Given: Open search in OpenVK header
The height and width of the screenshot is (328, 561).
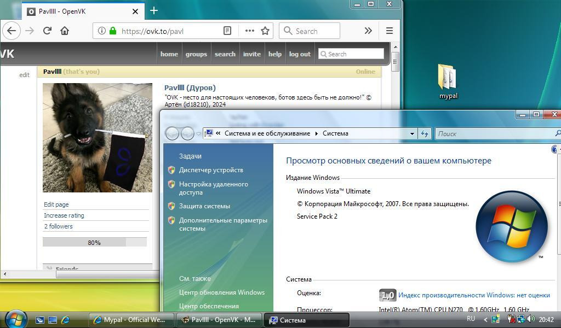Looking at the screenshot, I should coord(225,54).
